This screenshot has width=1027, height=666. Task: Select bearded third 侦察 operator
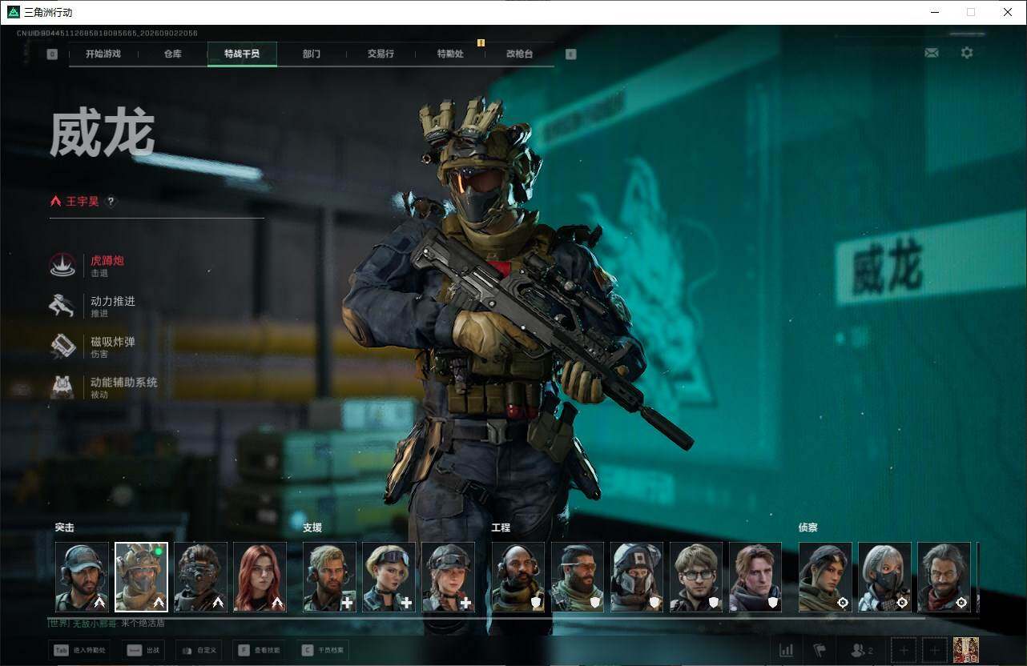click(x=944, y=577)
